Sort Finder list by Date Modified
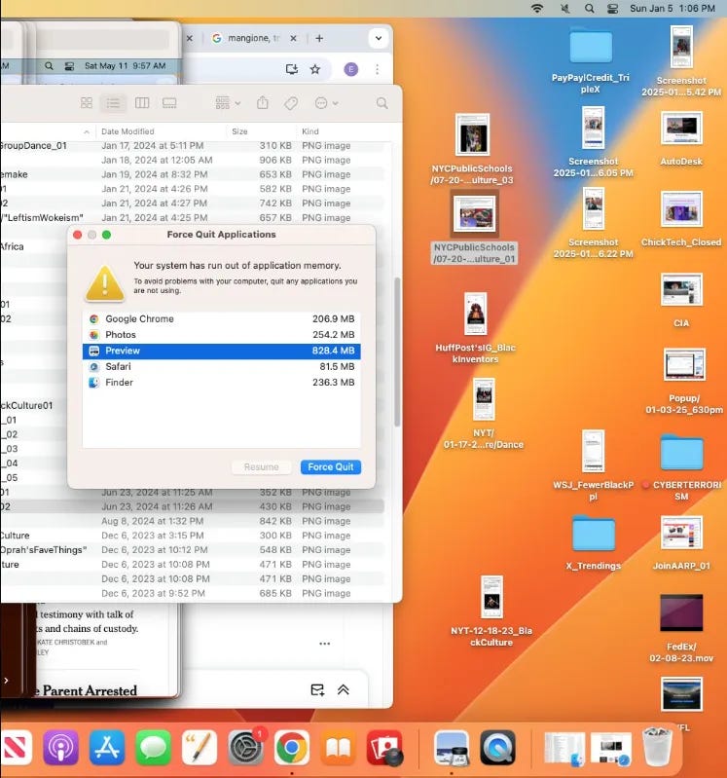This screenshot has width=727, height=778. click(x=127, y=131)
